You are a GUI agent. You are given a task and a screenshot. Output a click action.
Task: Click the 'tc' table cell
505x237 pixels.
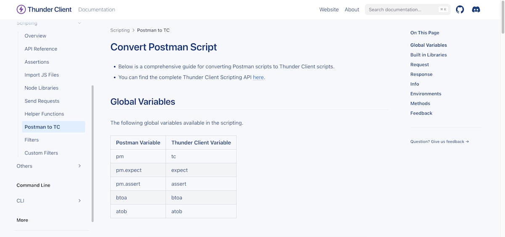click(201, 156)
